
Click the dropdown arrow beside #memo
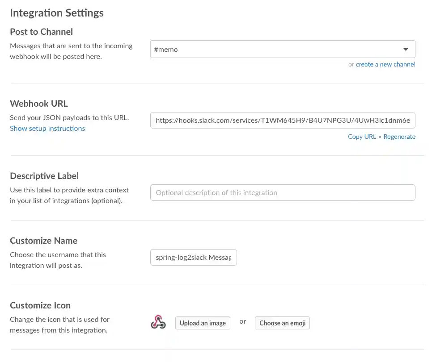coord(406,49)
